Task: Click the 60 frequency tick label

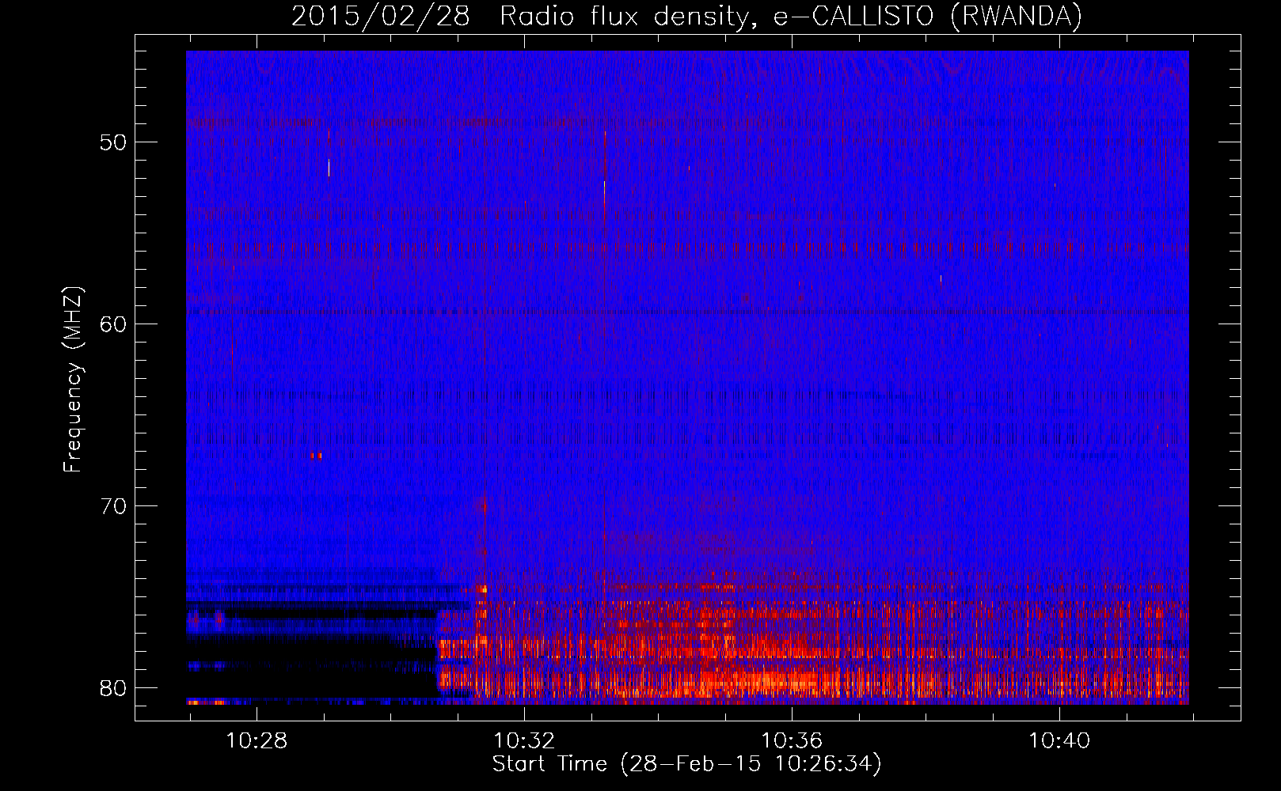Action: coord(113,324)
